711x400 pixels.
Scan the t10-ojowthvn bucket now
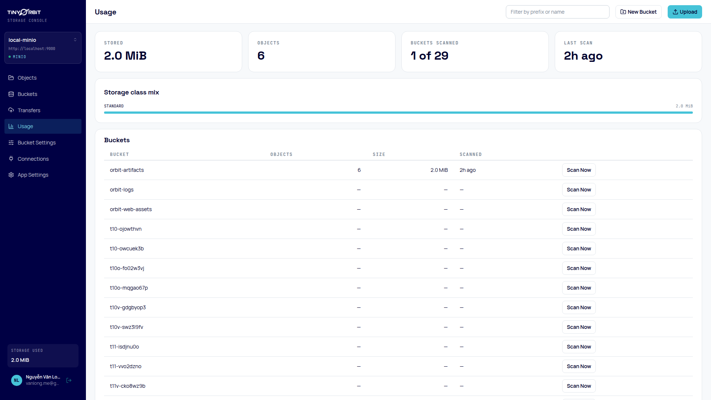579,229
